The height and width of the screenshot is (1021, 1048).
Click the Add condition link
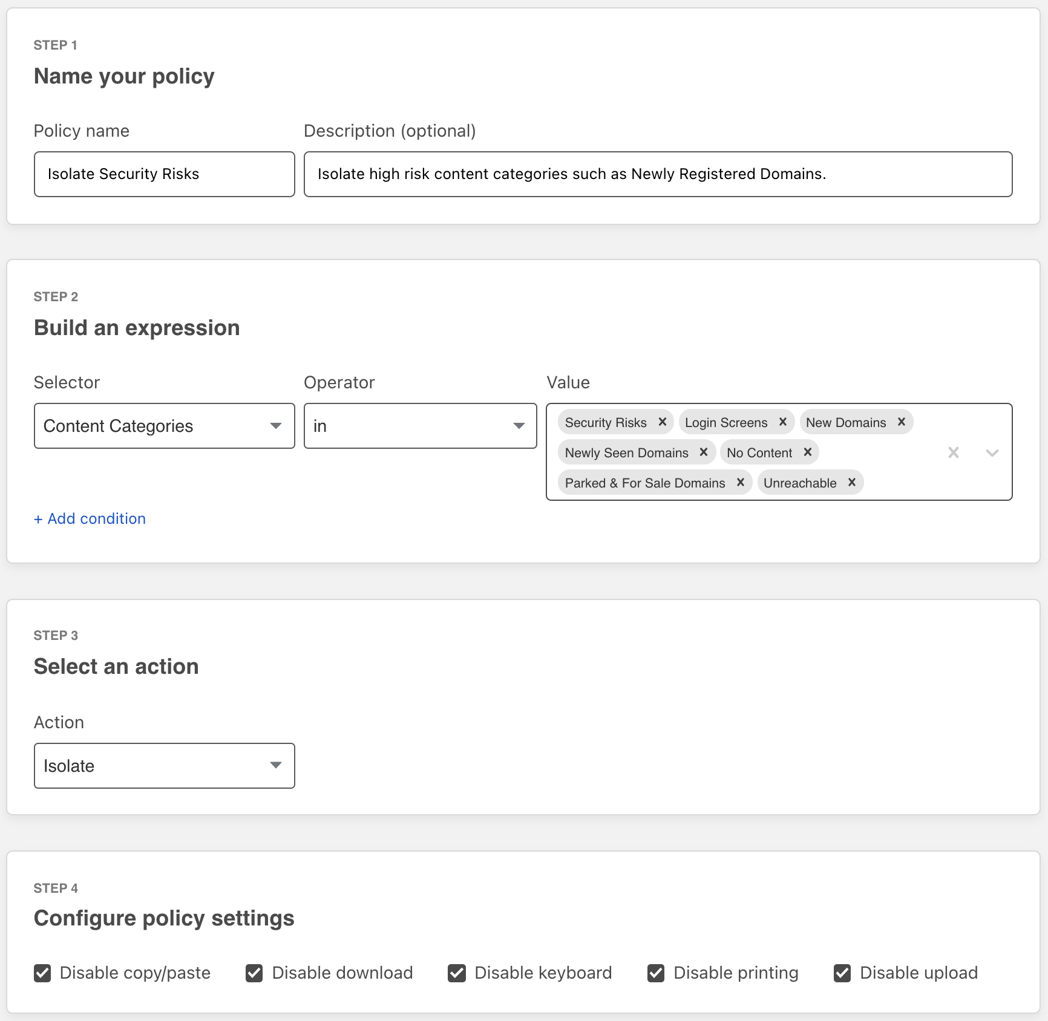point(90,519)
